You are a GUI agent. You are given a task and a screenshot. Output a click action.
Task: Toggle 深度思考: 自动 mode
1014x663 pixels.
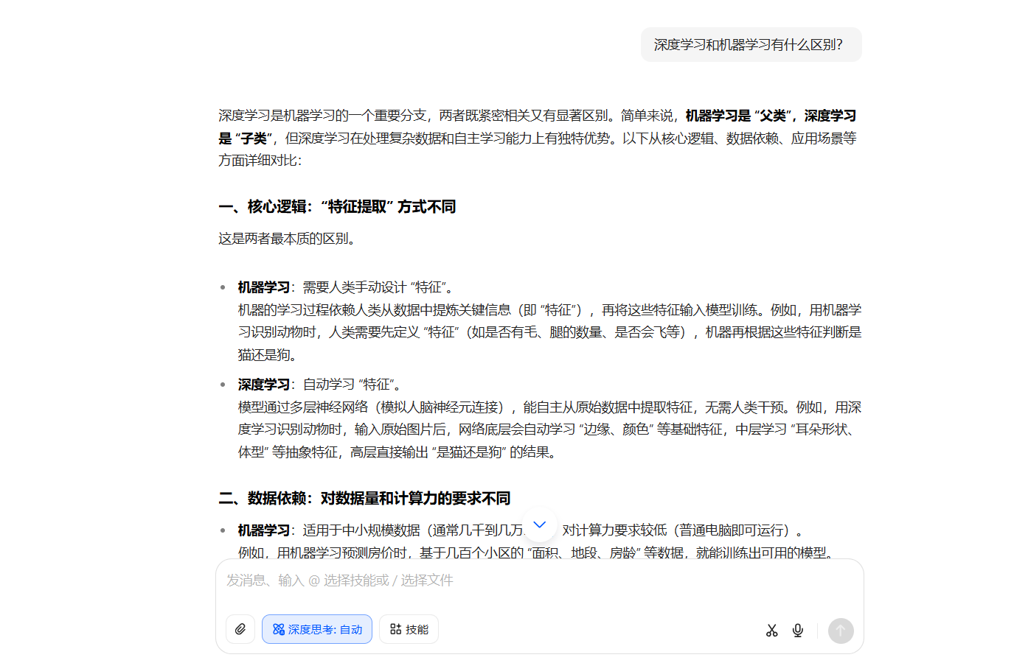(317, 629)
